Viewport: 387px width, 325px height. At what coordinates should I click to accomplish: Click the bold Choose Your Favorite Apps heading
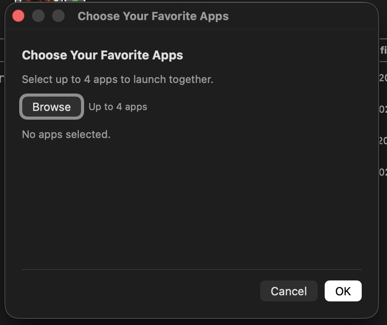point(102,55)
